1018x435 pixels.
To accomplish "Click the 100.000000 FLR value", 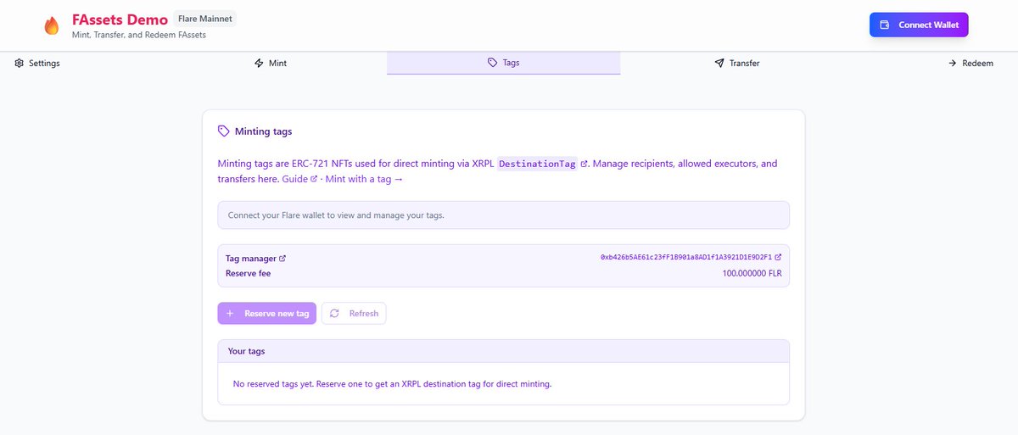I will click(x=752, y=273).
